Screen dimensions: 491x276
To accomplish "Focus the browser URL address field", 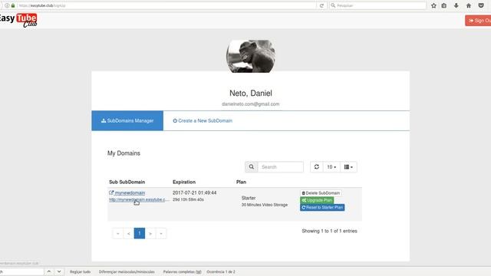I will coord(166,5).
